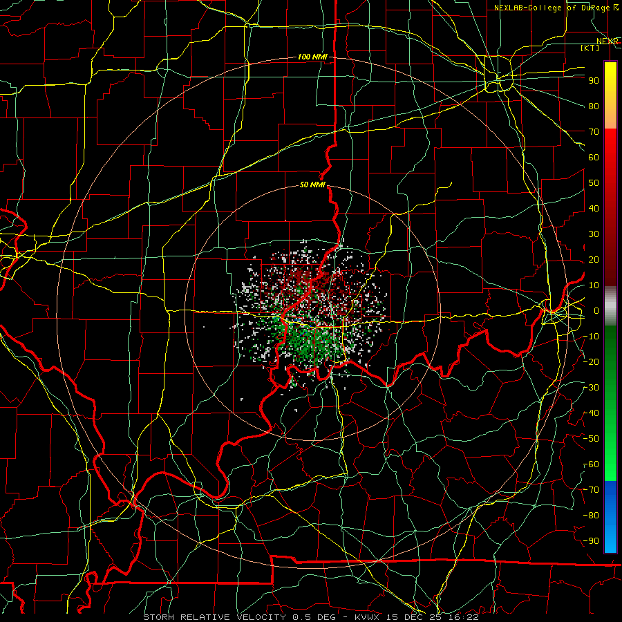
Task: Click the -50 value on the velocity scale
Action: [591, 439]
